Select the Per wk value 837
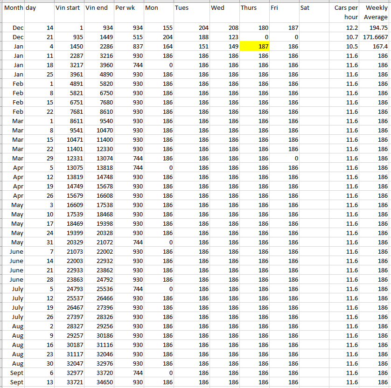 [129, 47]
